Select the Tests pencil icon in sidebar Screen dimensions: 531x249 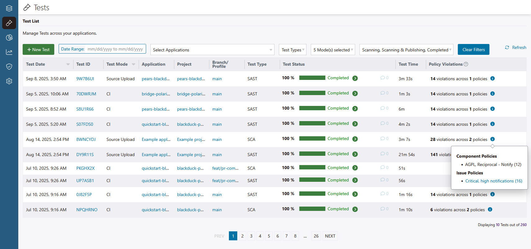click(x=9, y=23)
